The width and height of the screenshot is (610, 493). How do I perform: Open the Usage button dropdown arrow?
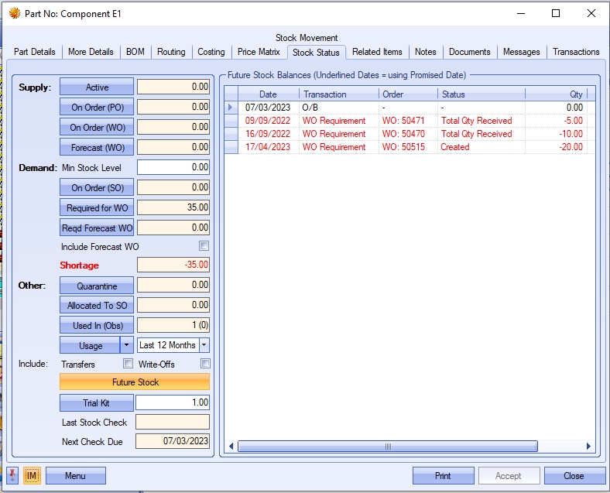click(126, 345)
